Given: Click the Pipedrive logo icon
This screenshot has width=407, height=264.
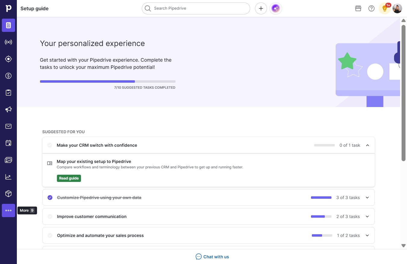Looking at the screenshot, I should pyautogui.click(x=8, y=8).
